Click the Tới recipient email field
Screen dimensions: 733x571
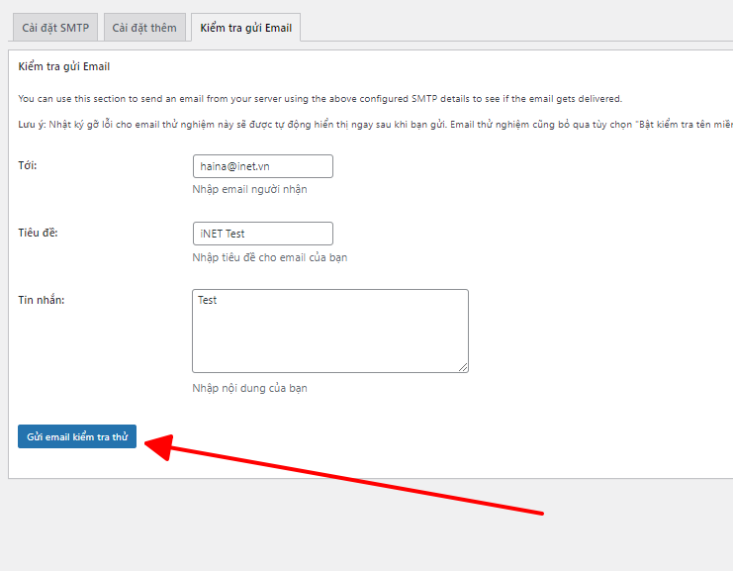263,166
